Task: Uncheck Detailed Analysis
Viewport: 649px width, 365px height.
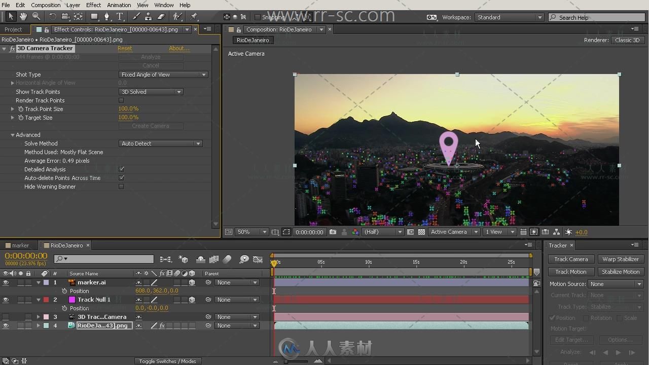Action: click(121, 169)
